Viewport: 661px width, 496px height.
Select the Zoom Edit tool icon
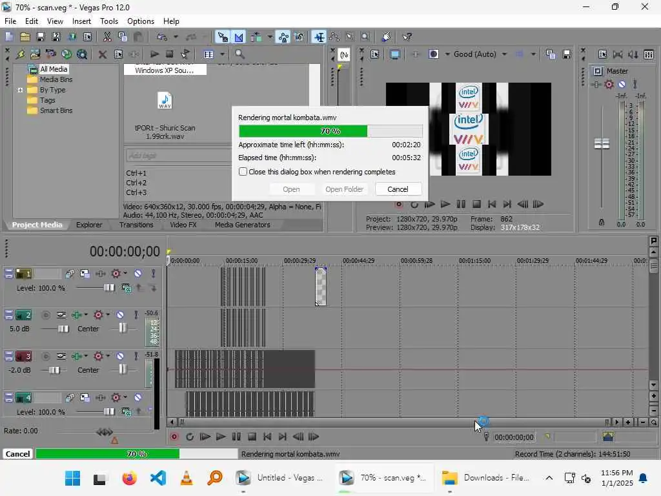point(365,37)
